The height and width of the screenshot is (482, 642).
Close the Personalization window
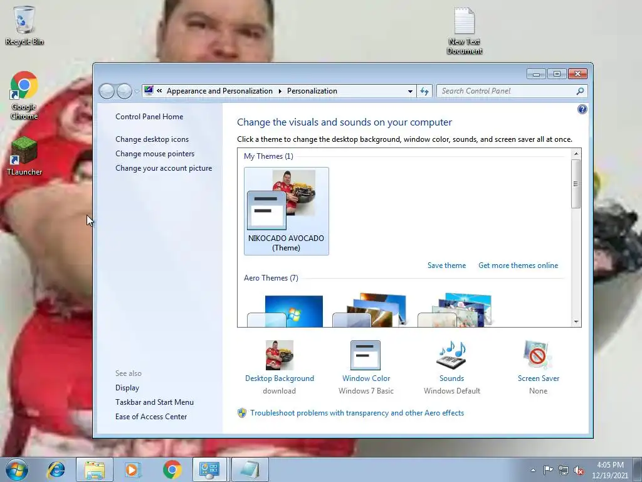pos(577,74)
